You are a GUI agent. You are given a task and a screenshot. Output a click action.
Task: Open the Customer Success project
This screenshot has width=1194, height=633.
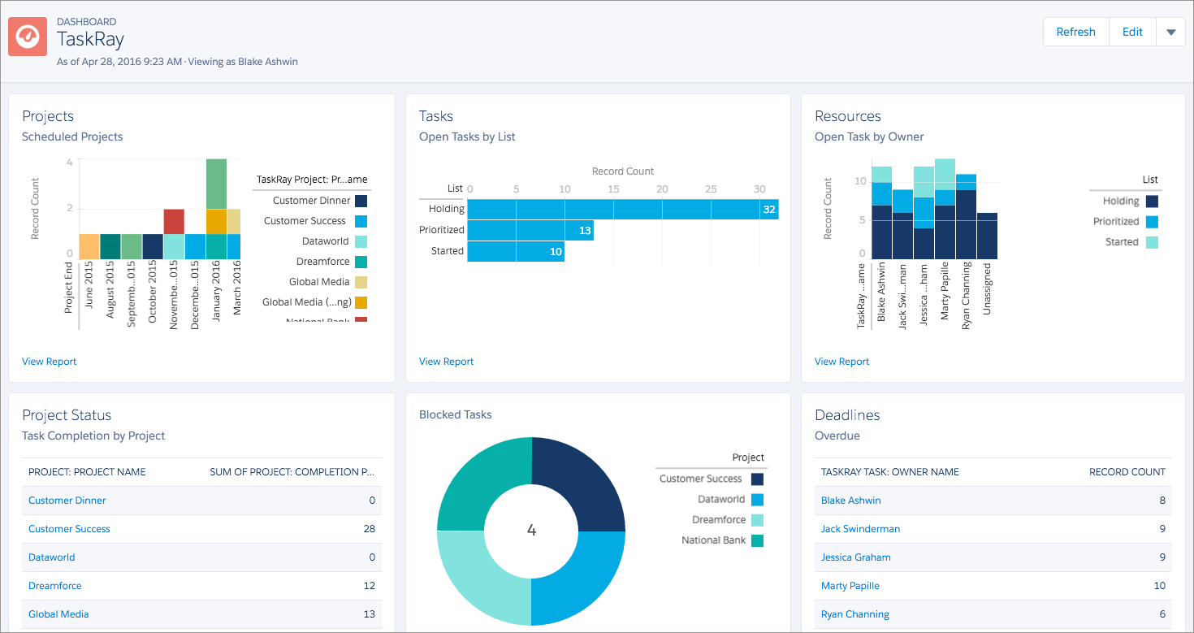[x=69, y=529]
